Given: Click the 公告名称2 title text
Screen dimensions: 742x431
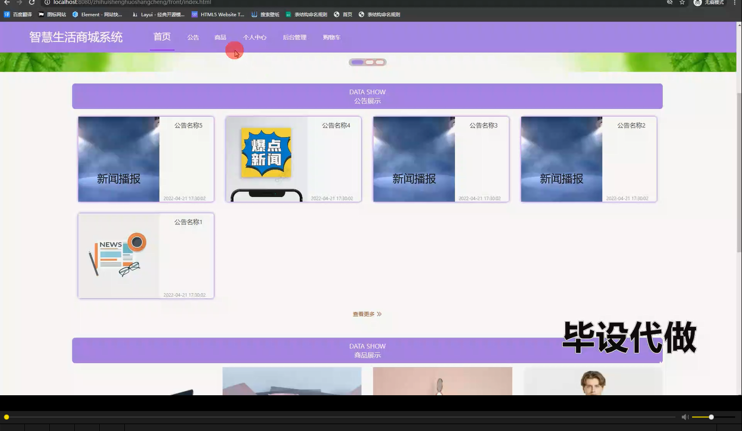Looking at the screenshot, I should point(631,125).
